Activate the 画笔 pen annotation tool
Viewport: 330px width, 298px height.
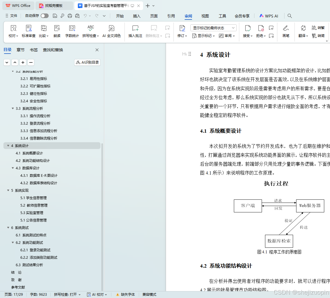[x=286, y=31]
